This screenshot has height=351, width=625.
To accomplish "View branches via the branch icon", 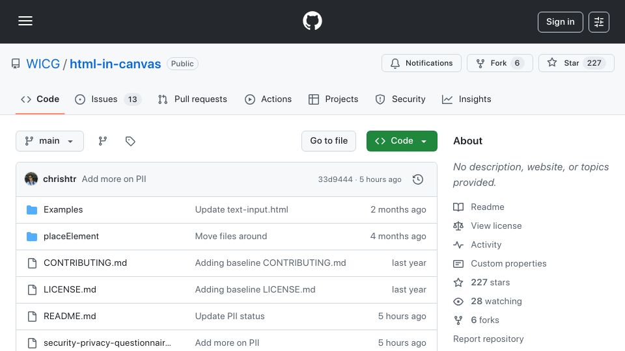I will [103, 141].
